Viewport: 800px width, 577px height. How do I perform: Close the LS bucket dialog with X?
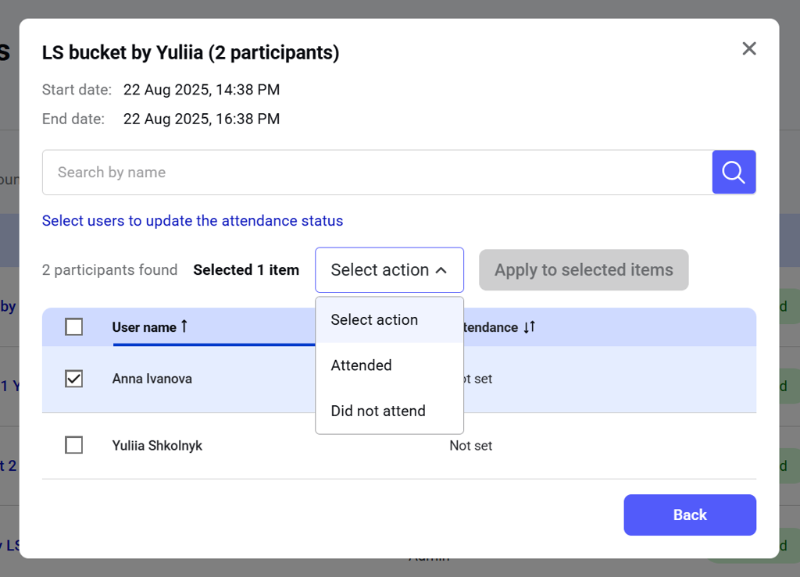pyautogui.click(x=749, y=48)
